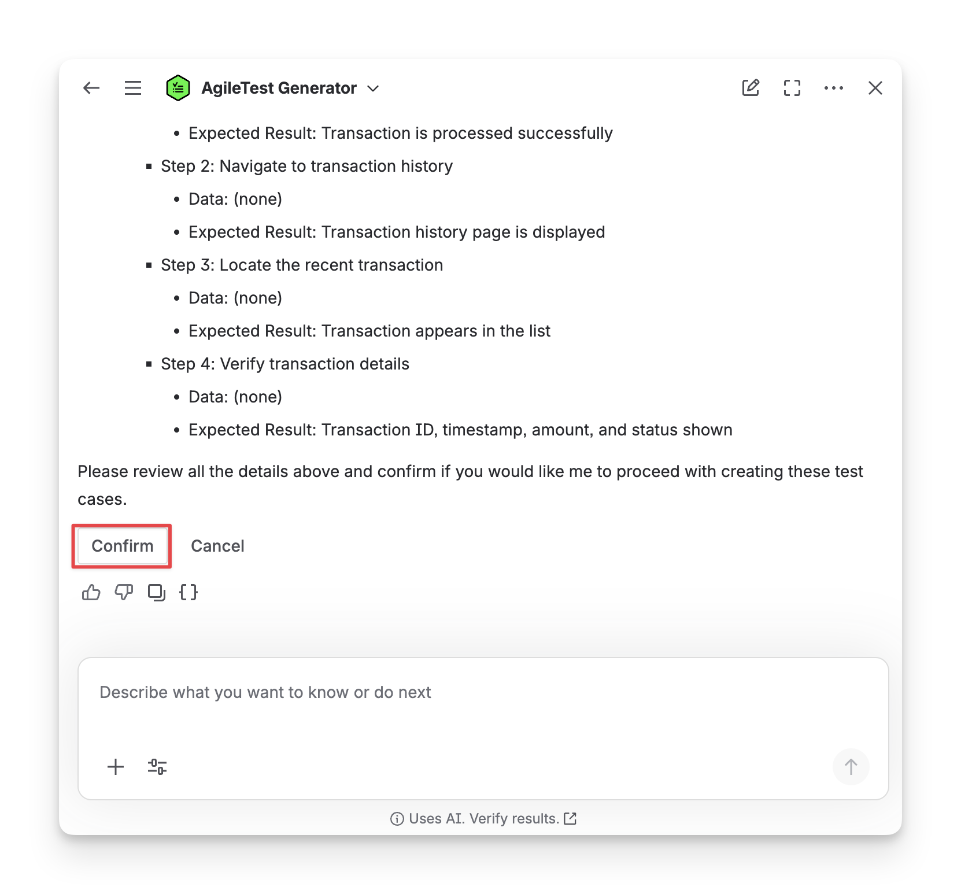Open the settings sliders icon in input box
961x894 pixels.
pos(157,767)
